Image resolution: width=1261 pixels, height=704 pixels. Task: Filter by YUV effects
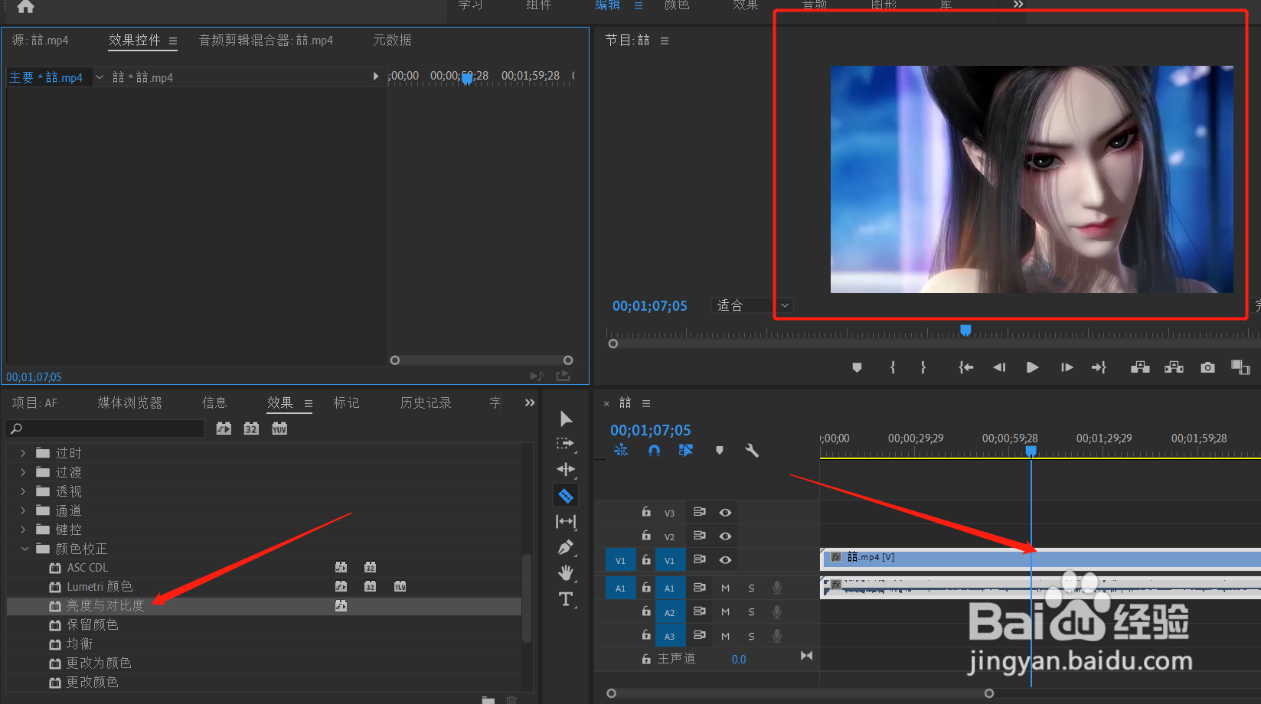click(x=279, y=429)
